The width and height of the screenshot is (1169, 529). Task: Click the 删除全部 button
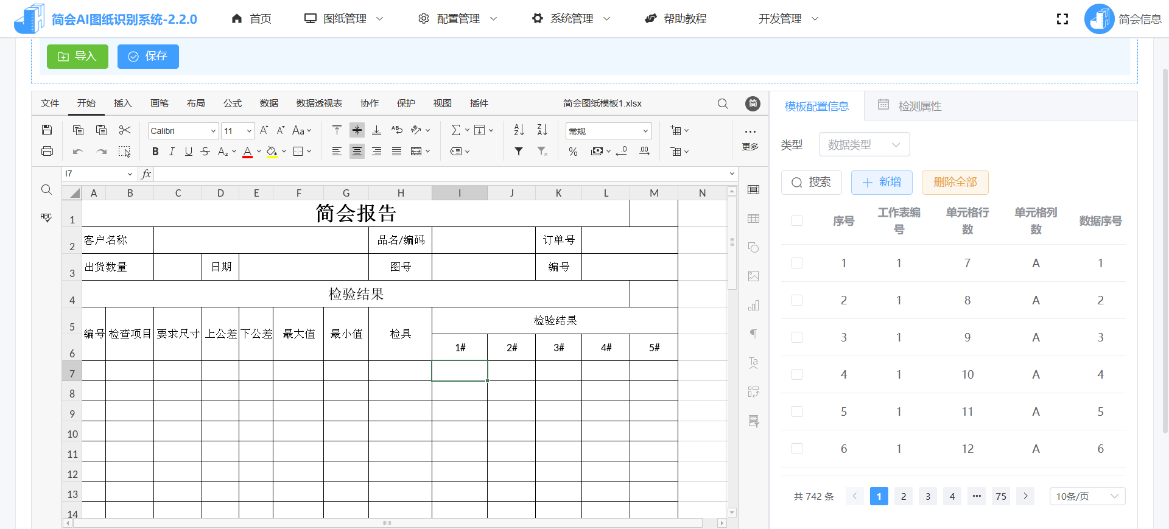coord(955,183)
